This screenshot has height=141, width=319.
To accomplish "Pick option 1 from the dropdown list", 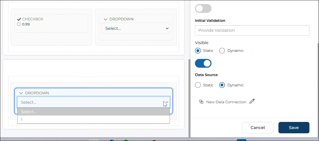I will point(93,120).
